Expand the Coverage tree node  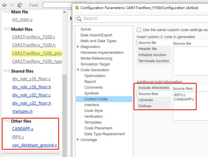pyautogui.click(x=78, y=140)
